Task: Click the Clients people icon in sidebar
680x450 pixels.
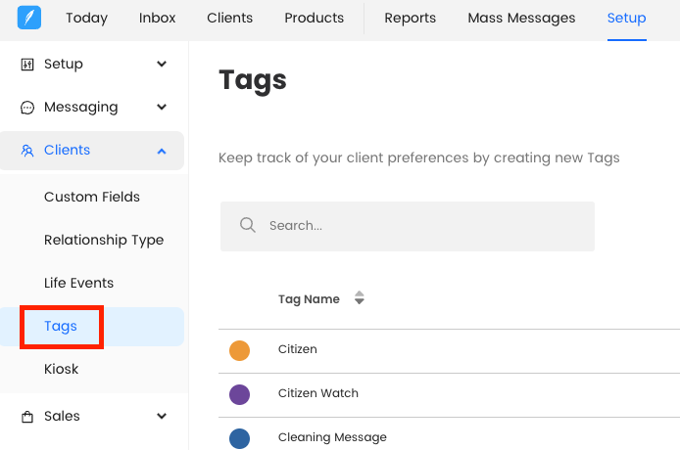Action: pyautogui.click(x=27, y=151)
